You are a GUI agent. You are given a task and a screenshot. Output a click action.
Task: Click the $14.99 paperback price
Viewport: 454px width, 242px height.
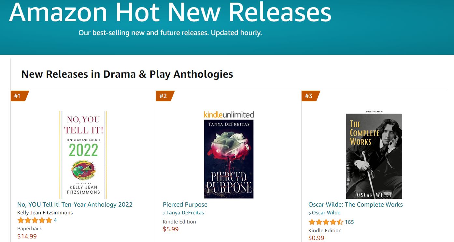27,236
